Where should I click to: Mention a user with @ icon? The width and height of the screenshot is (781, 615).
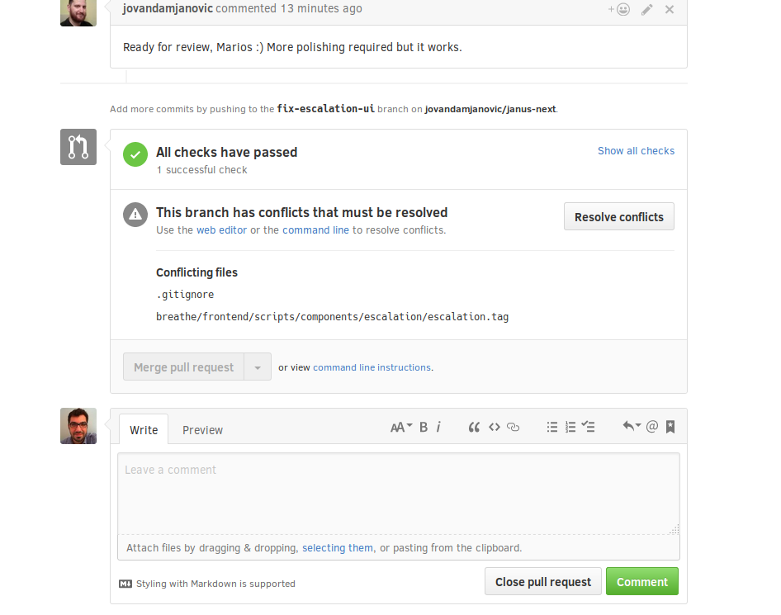(652, 426)
